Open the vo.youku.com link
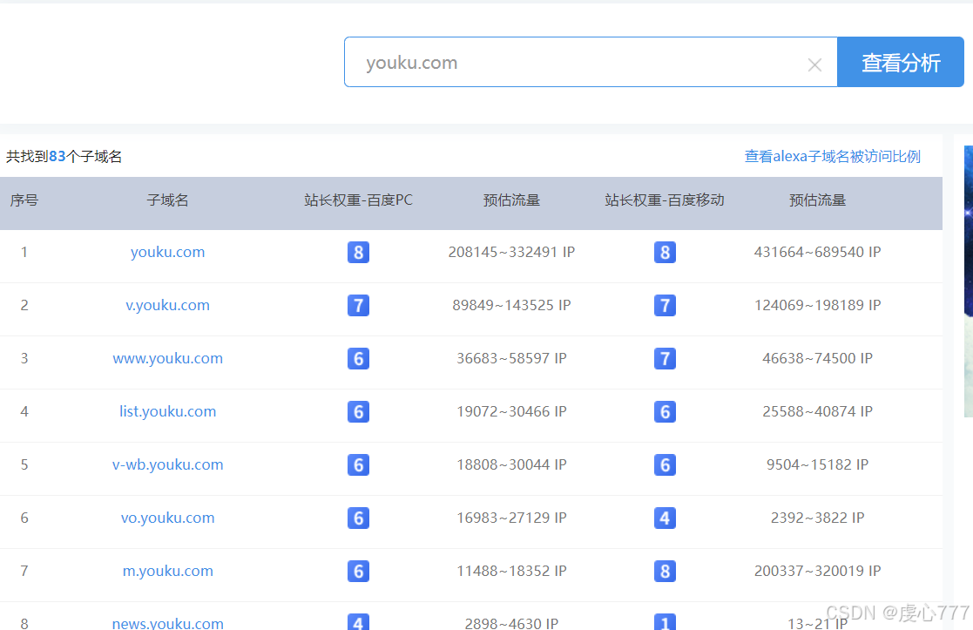The height and width of the screenshot is (630, 973). click(167, 518)
